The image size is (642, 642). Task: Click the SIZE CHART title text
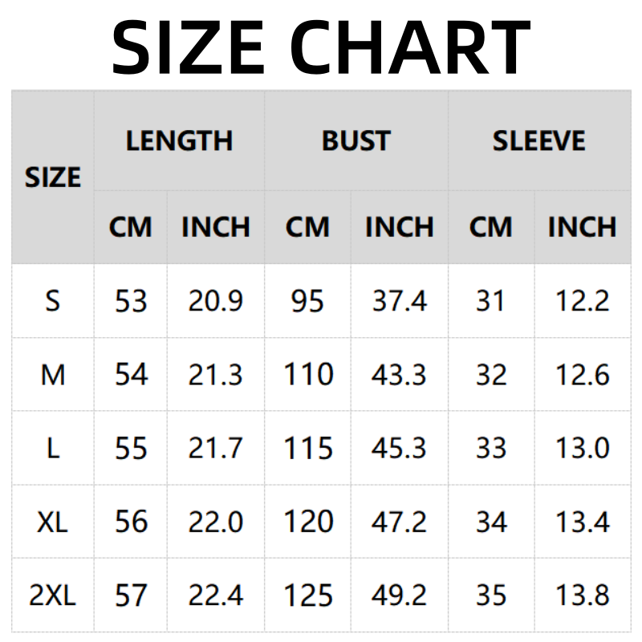321,45
